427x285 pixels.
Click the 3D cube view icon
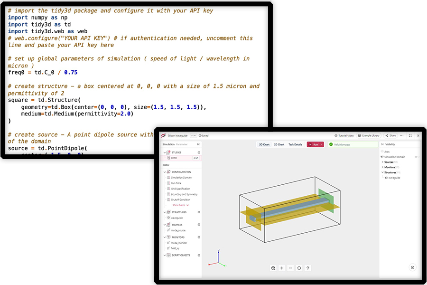point(273,268)
